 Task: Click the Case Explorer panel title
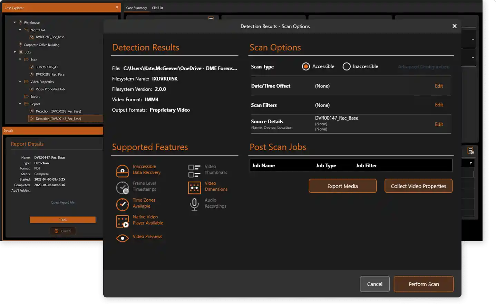14,8
